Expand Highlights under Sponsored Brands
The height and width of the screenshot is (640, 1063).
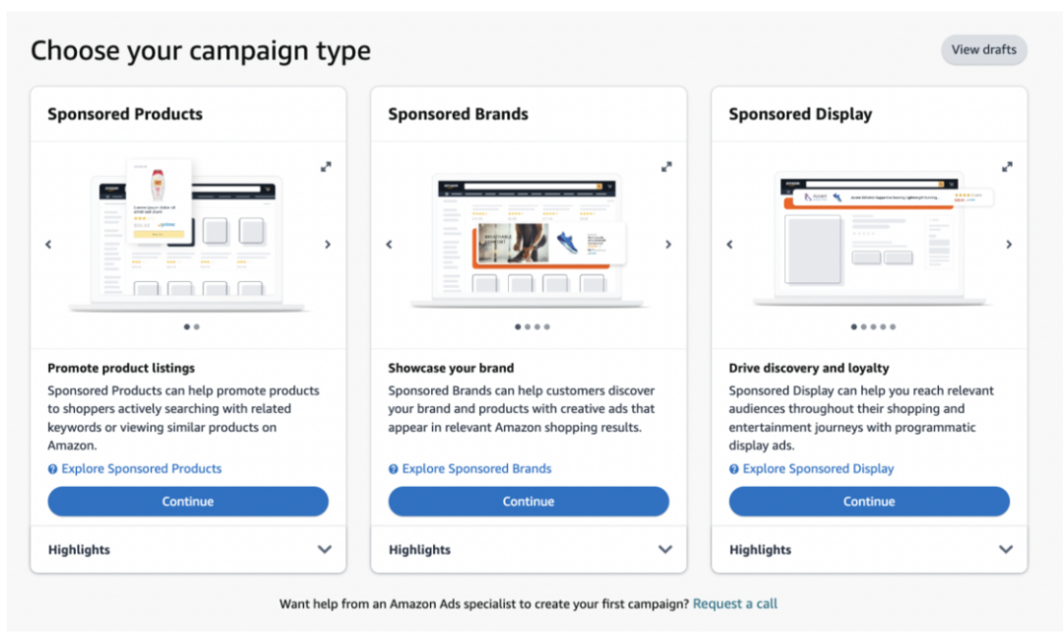665,550
